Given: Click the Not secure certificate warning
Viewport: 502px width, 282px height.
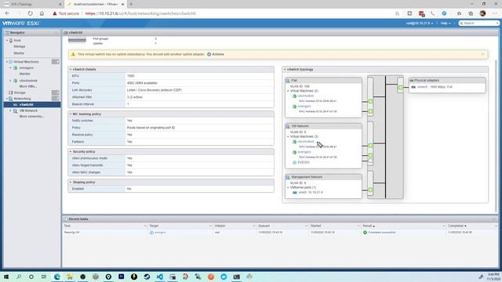Looking at the screenshot, I should point(66,13).
